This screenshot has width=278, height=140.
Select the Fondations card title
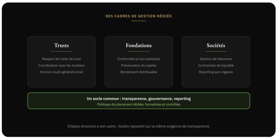139,45
